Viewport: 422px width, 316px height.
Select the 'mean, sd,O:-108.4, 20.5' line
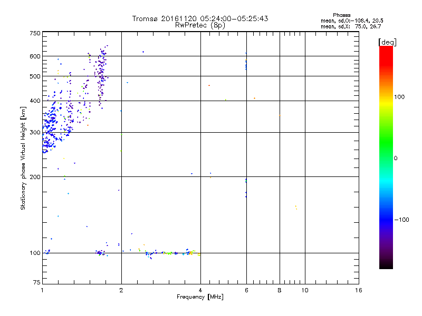tap(352, 21)
